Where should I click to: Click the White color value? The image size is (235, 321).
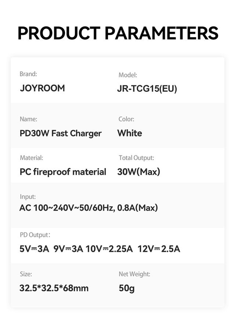pos(130,133)
